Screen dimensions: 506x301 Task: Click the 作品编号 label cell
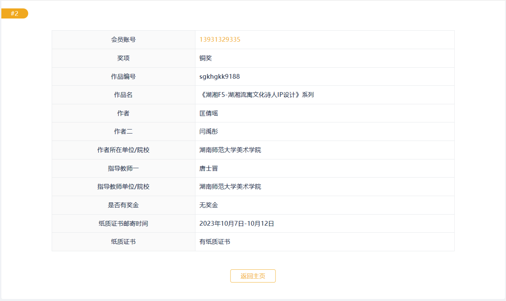(123, 77)
